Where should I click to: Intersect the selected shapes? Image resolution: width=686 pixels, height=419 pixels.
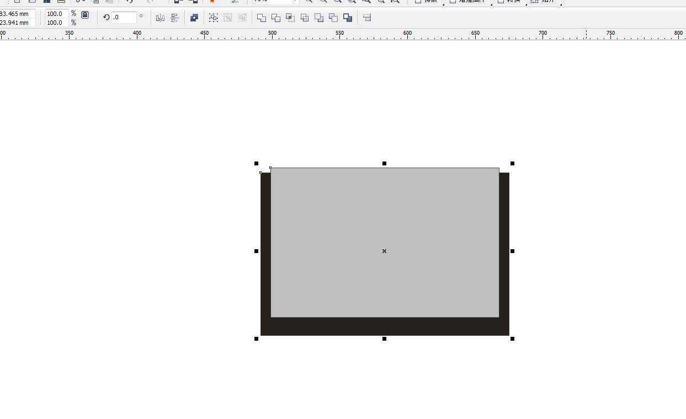point(290,18)
